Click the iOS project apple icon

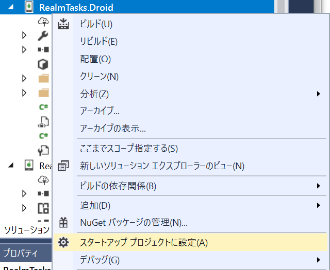29,165
